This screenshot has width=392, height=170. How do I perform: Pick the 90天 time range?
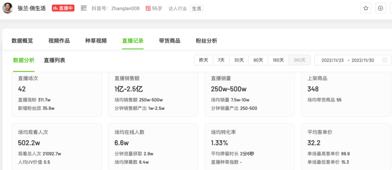click(258, 60)
